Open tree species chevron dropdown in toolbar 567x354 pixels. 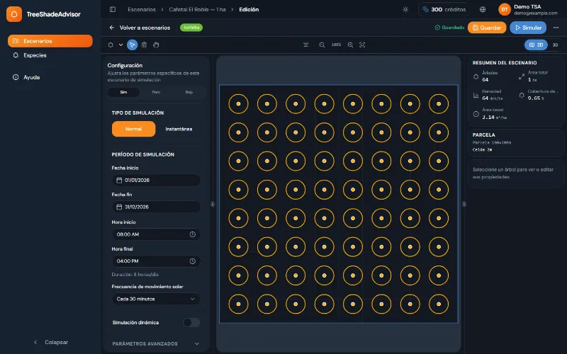pos(120,45)
